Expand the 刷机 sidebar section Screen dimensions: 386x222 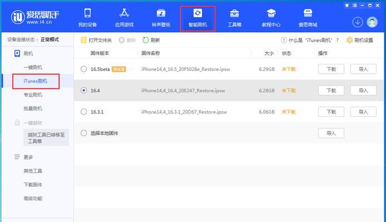tap(23, 53)
